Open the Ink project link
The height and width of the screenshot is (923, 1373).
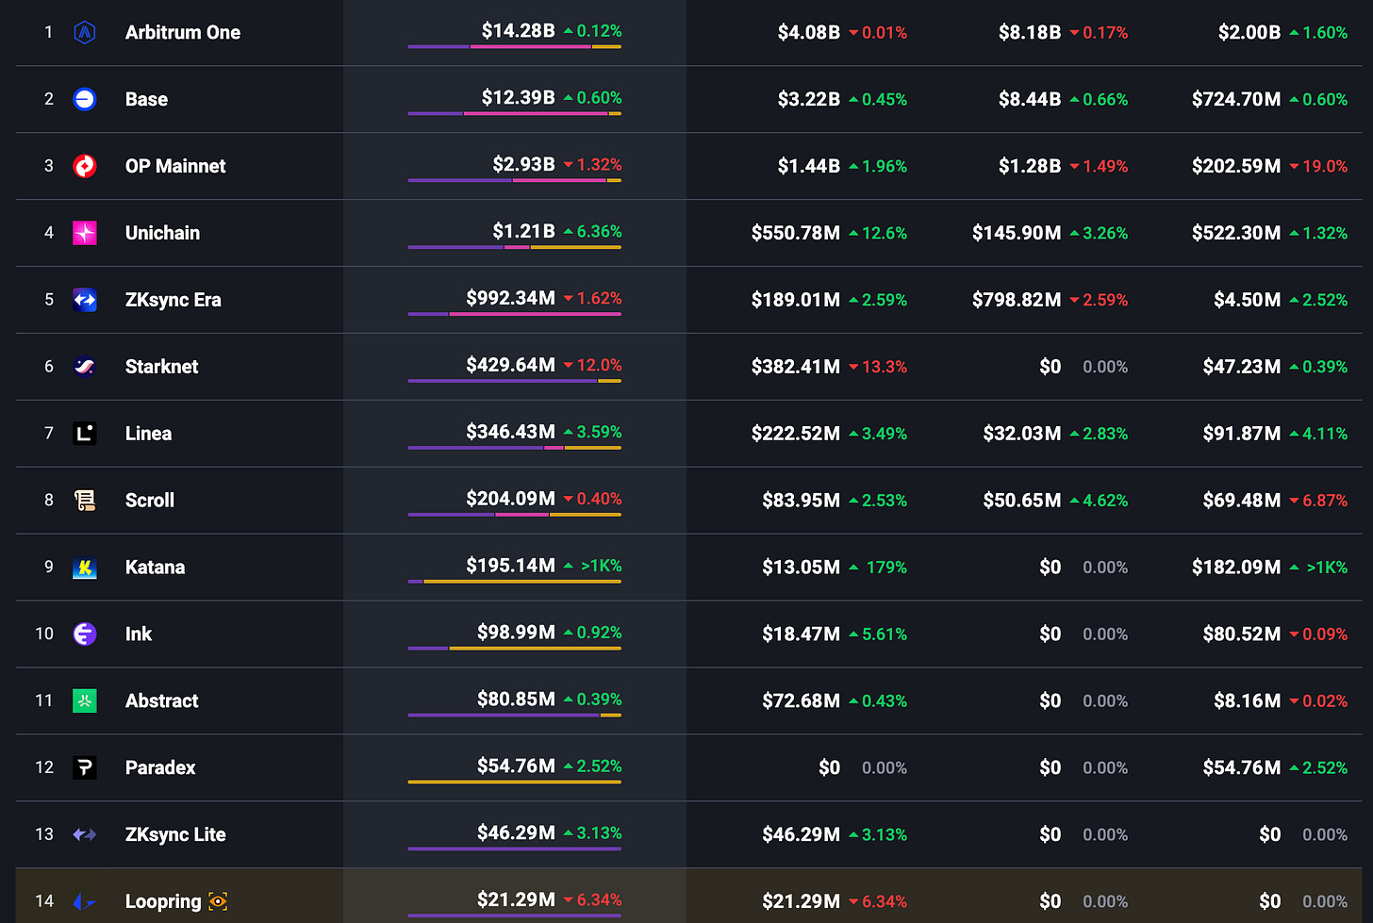139,635
